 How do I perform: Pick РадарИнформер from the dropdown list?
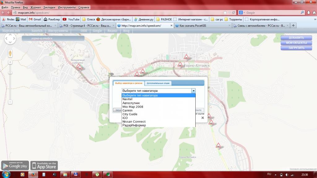point(134,125)
